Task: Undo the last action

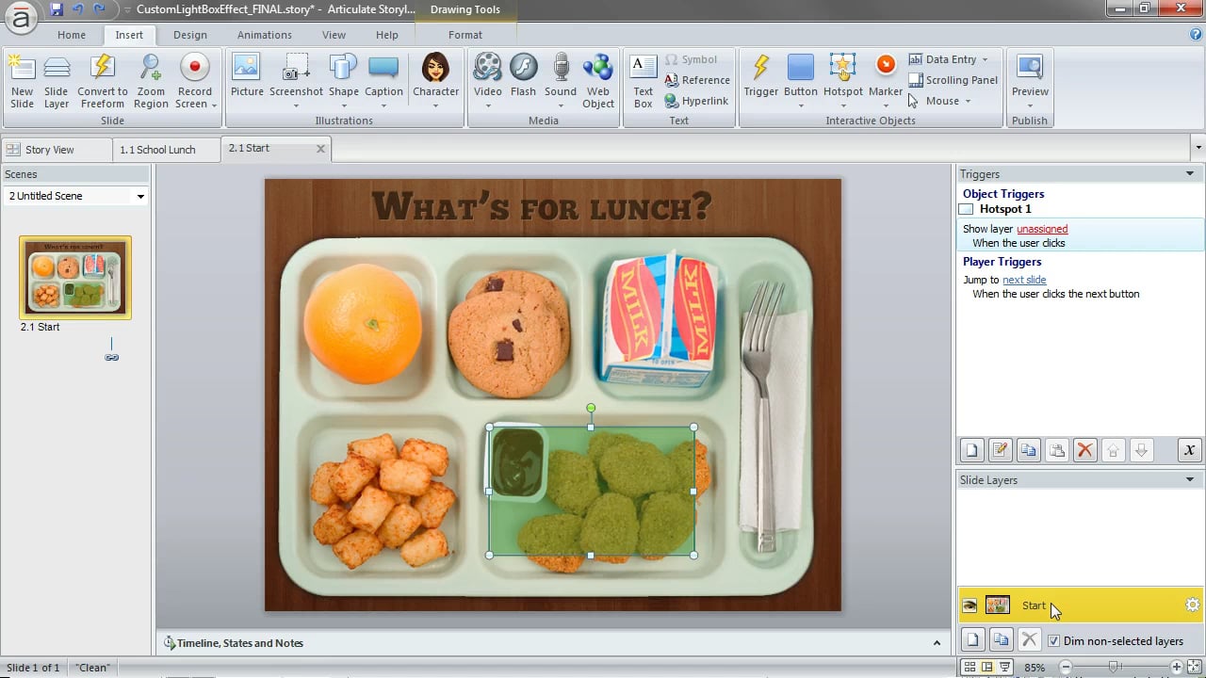Action: 78,9
